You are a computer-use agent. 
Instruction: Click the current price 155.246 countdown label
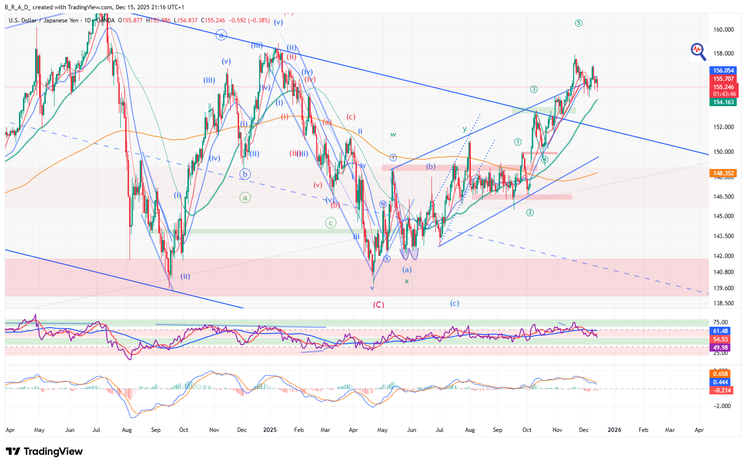(x=724, y=91)
